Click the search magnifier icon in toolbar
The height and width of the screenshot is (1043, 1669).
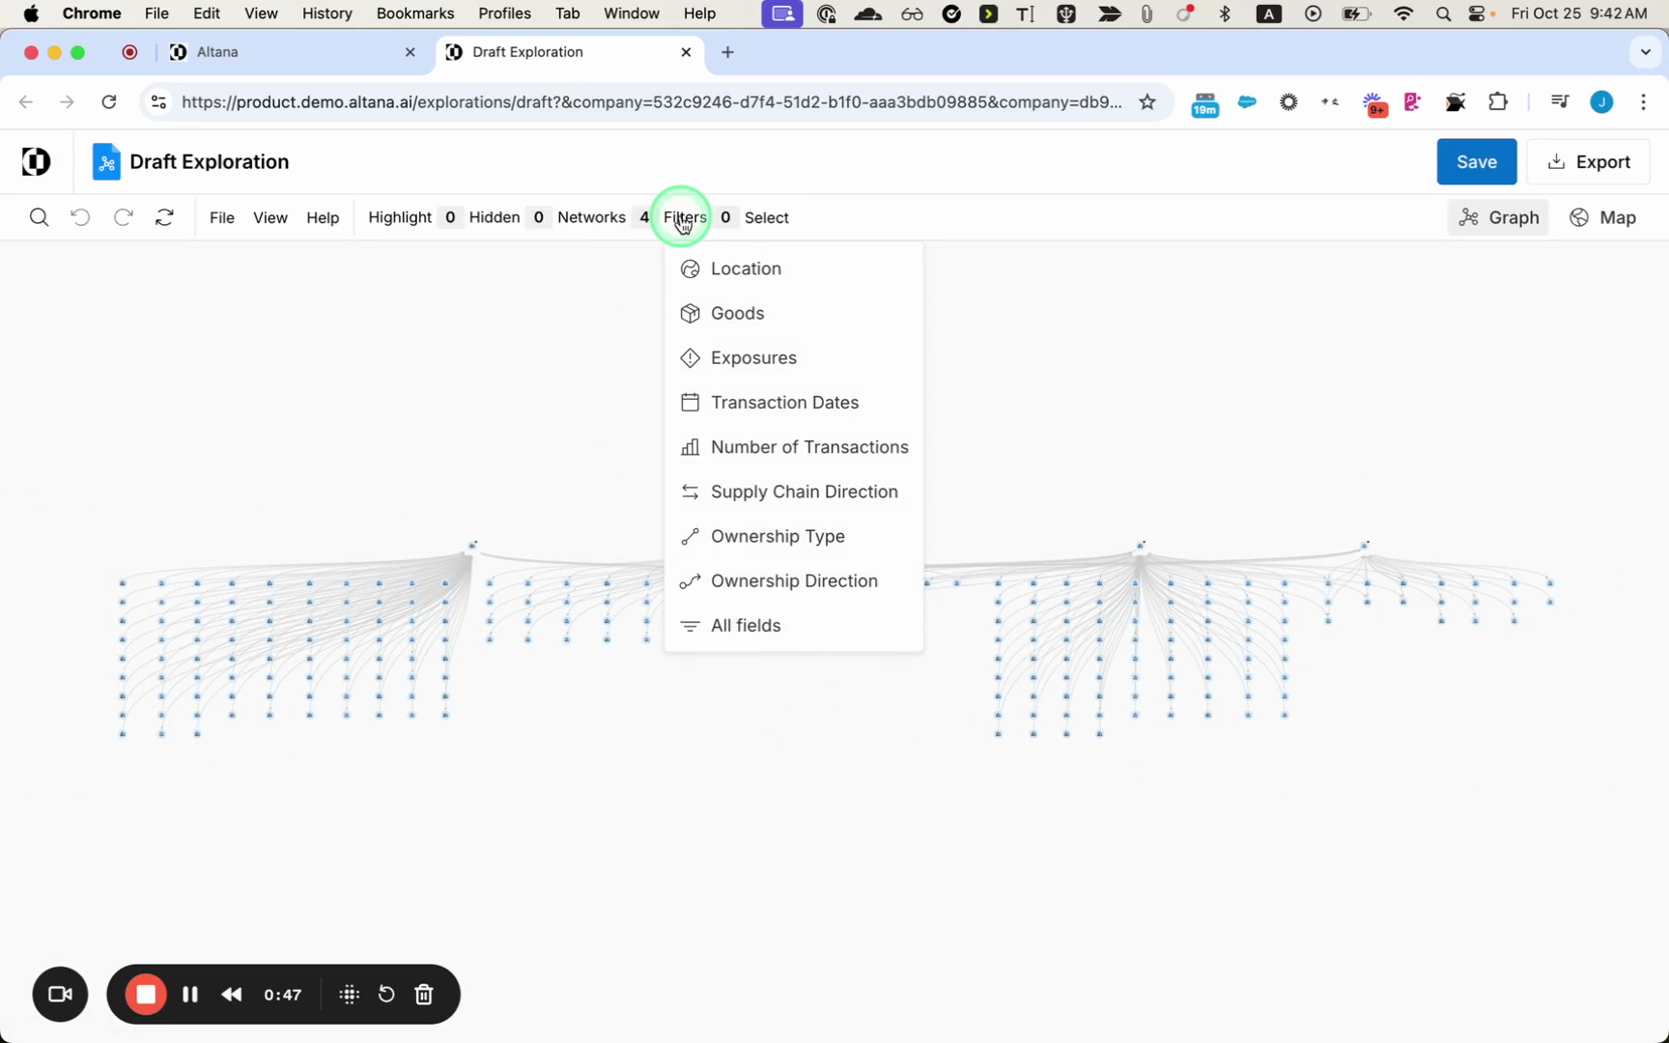pos(39,217)
